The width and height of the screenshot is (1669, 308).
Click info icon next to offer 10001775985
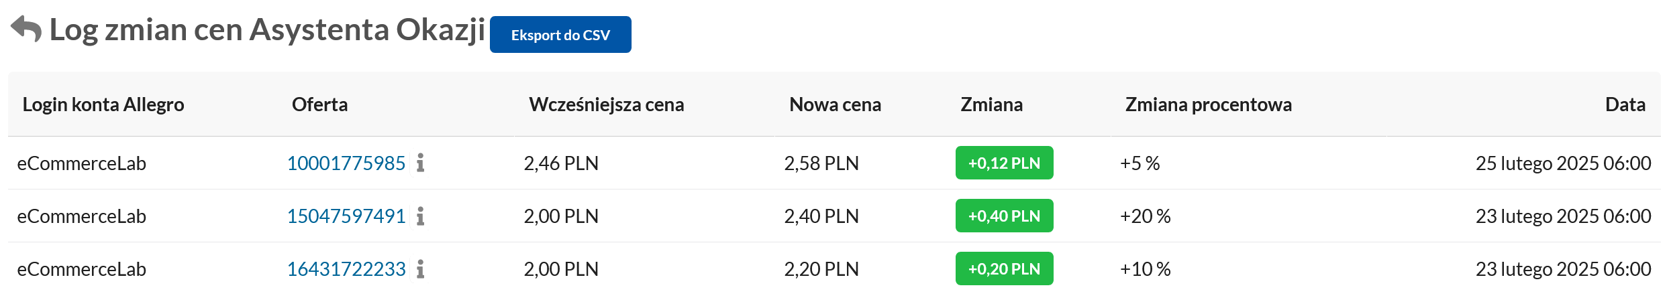[x=420, y=163]
